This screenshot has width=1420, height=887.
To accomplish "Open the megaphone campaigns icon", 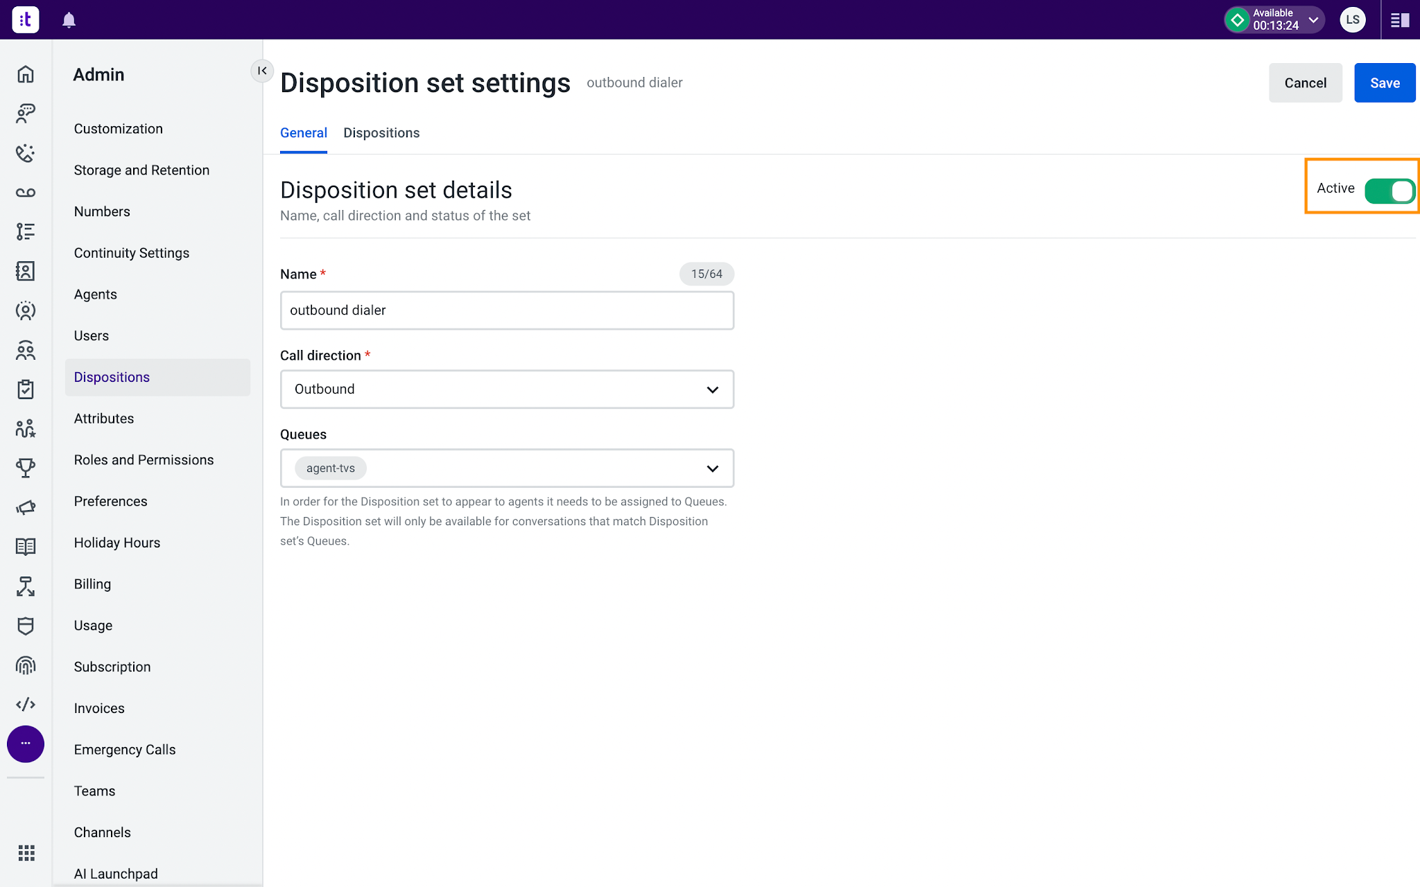I will click(x=26, y=507).
